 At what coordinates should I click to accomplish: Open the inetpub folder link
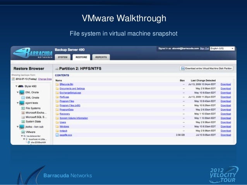63,131
